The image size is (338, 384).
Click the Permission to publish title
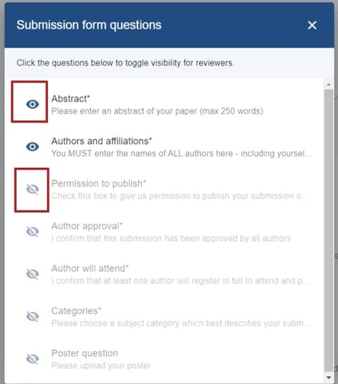pos(98,184)
